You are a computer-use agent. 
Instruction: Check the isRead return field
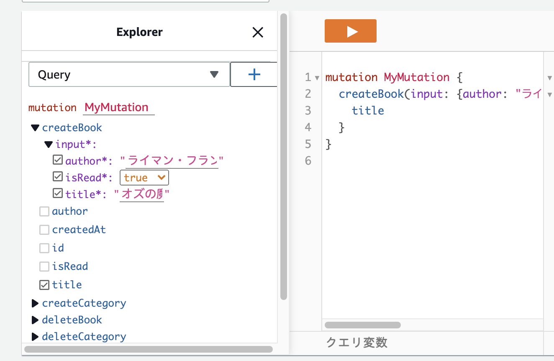[44, 267]
